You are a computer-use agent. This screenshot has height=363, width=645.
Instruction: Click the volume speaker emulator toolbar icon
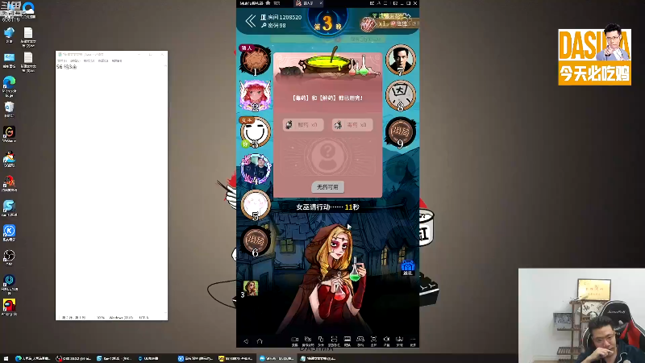(x=386, y=341)
